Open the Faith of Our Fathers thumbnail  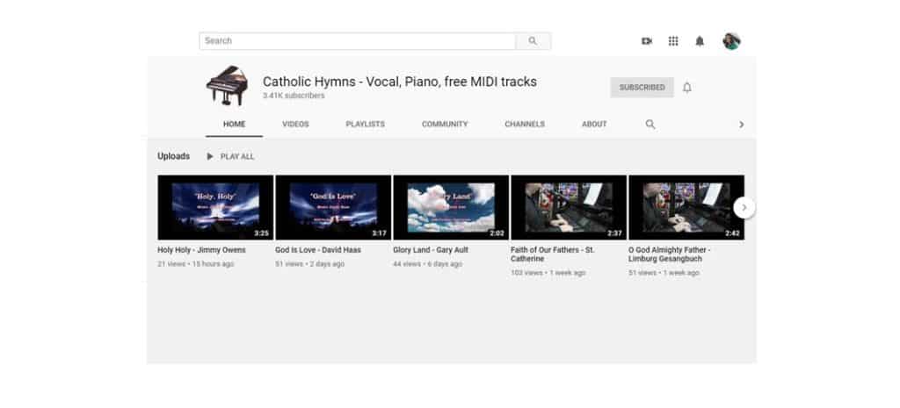(x=569, y=207)
